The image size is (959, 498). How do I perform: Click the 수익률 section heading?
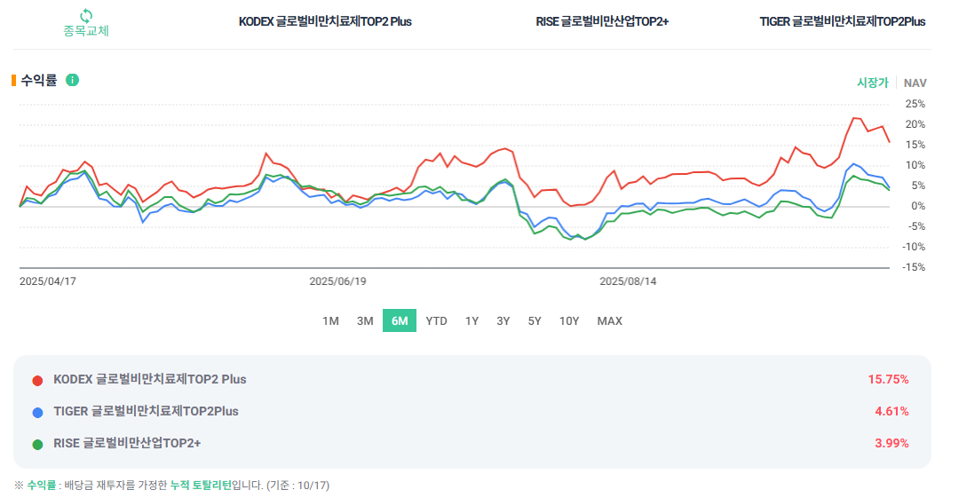click(x=38, y=80)
